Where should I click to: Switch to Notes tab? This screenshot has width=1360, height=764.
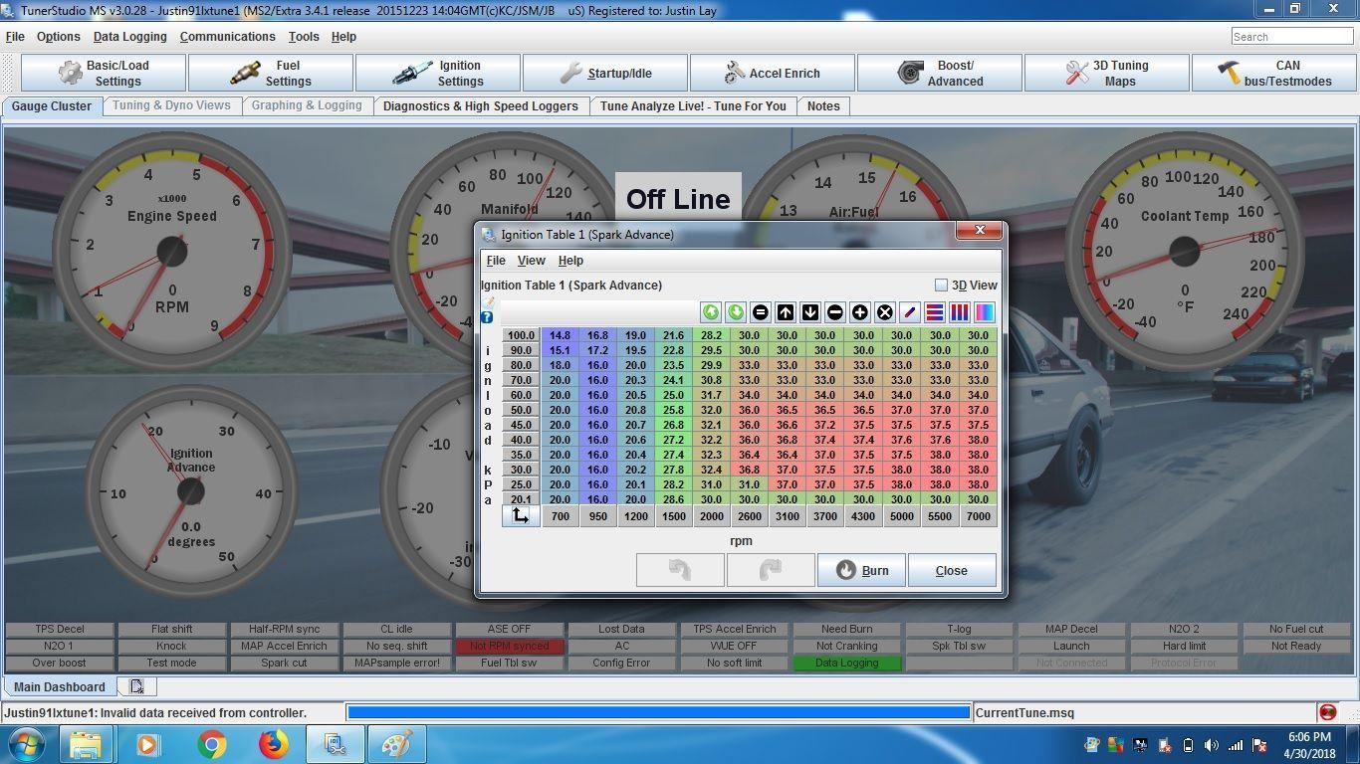[823, 105]
